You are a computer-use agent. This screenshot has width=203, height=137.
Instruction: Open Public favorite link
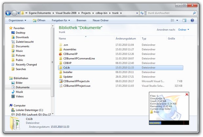click(x=17, y=60)
